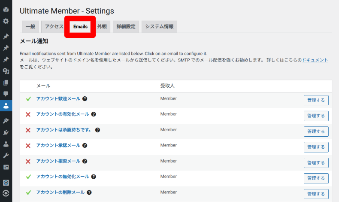Viewport: 339px width, 202px height.
Task: Click the Ultimate Member - Settings page title
Action: click(67, 11)
